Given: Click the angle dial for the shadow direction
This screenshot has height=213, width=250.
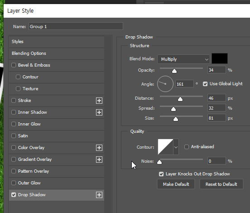Looking at the screenshot, I should click(165, 84).
